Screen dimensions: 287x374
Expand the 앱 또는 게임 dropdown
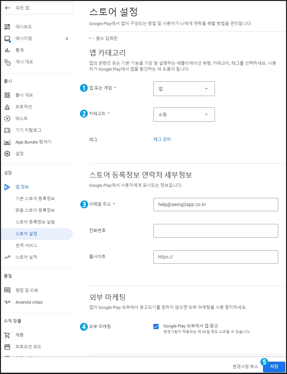tap(184, 89)
